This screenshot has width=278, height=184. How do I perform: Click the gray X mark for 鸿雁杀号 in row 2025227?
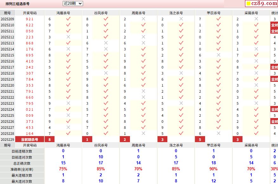click(x=68, y=128)
